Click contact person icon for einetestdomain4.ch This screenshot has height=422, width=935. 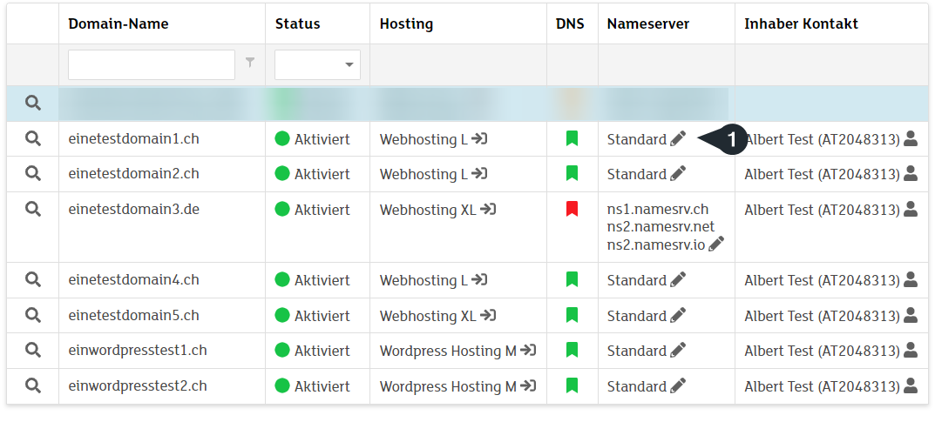[x=911, y=280]
